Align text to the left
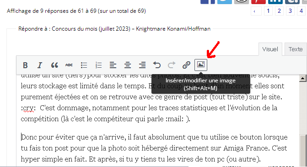Viewport: 307px width, 167px height. [x=113, y=65]
